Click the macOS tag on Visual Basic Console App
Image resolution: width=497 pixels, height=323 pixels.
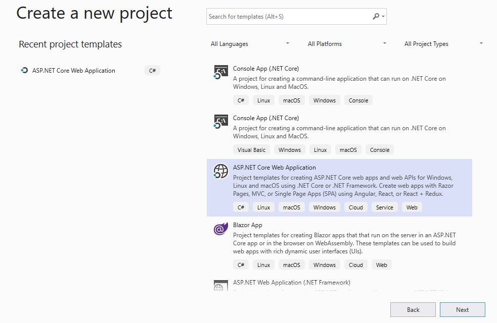click(348, 149)
